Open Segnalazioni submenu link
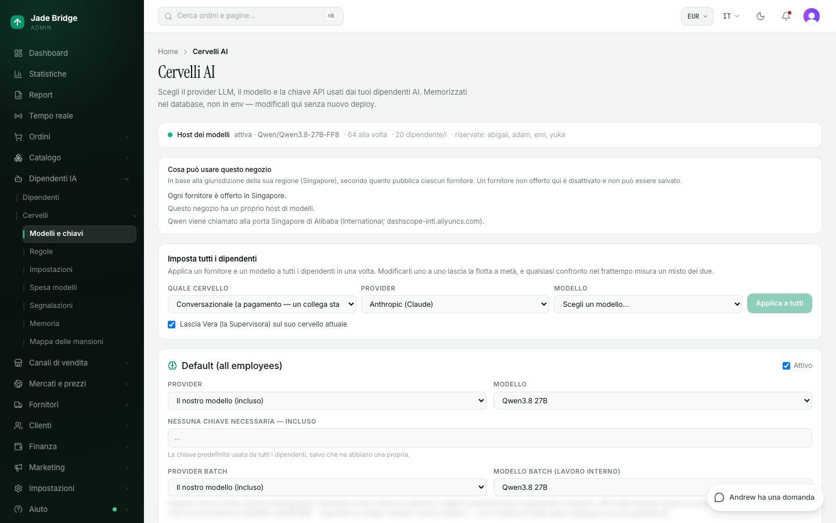This screenshot has width=836, height=523. pyautogui.click(x=51, y=306)
